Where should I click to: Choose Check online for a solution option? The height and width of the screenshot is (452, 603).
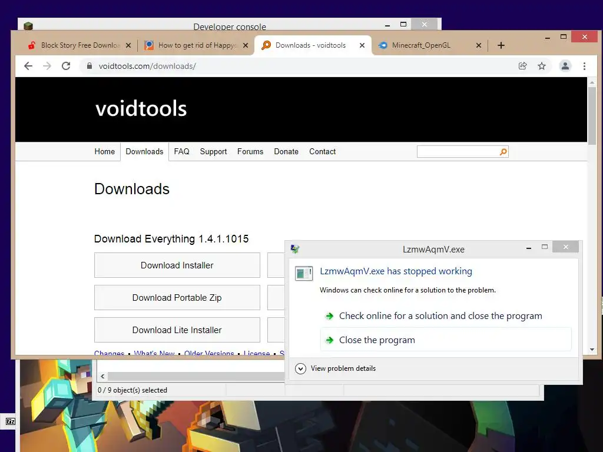click(446, 316)
